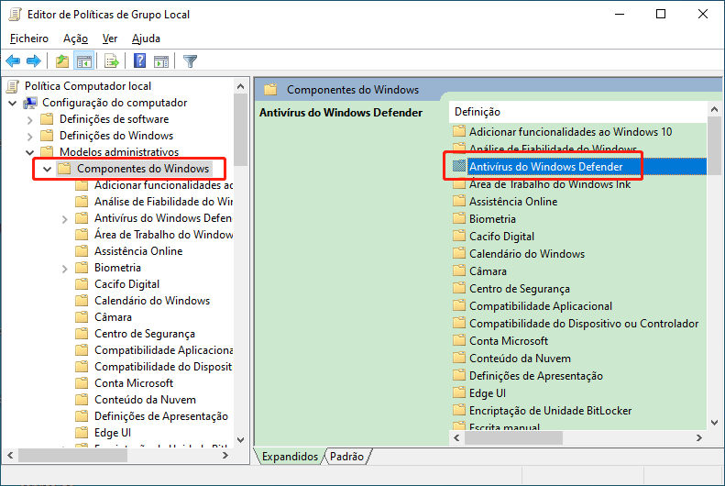Image resolution: width=725 pixels, height=486 pixels.
Task: Click the Configuração do computador icon
Action: [30, 103]
